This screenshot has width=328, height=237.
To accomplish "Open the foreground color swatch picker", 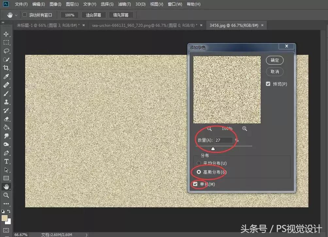I will [x=5, y=217].
